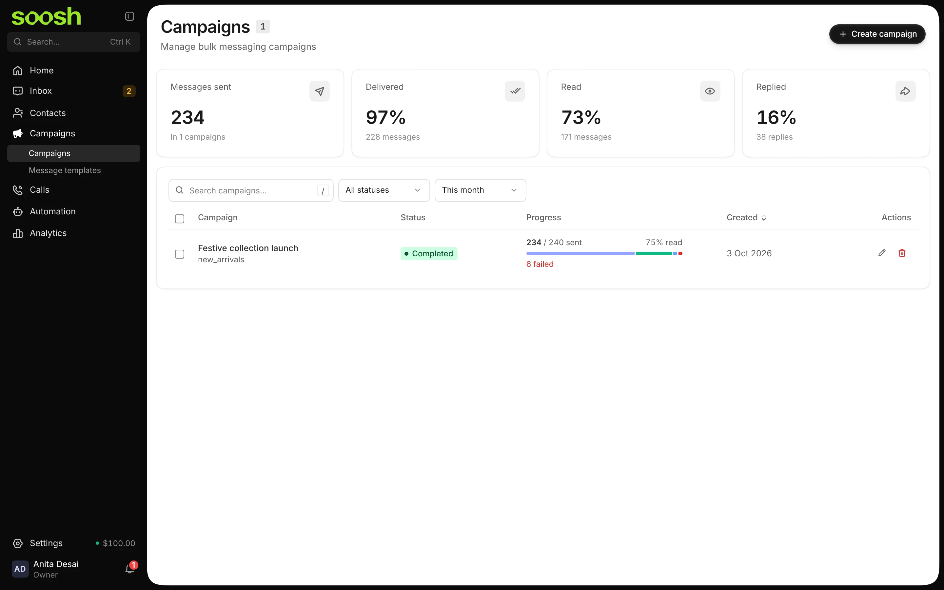Click the Delivered double-check icon
This screenshot has height=590, width=944.
pyautogui.click(x=515, y=91)
